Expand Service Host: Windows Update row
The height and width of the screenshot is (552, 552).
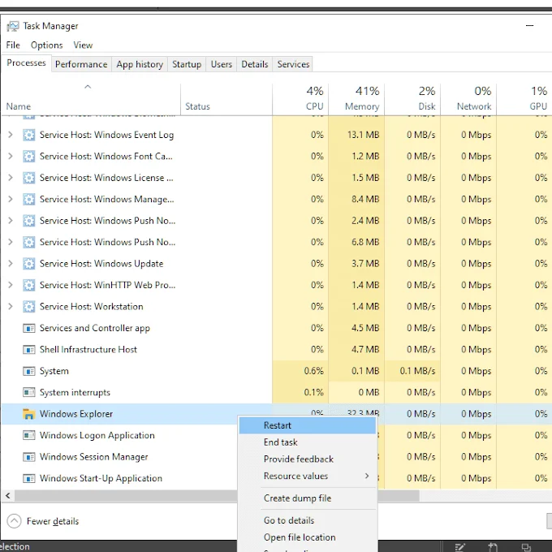coord(11,264)
